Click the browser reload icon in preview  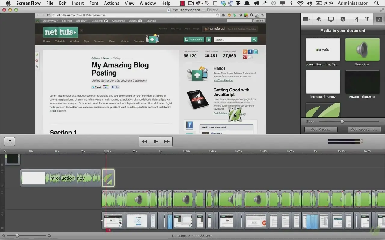(x=48, y=15)
